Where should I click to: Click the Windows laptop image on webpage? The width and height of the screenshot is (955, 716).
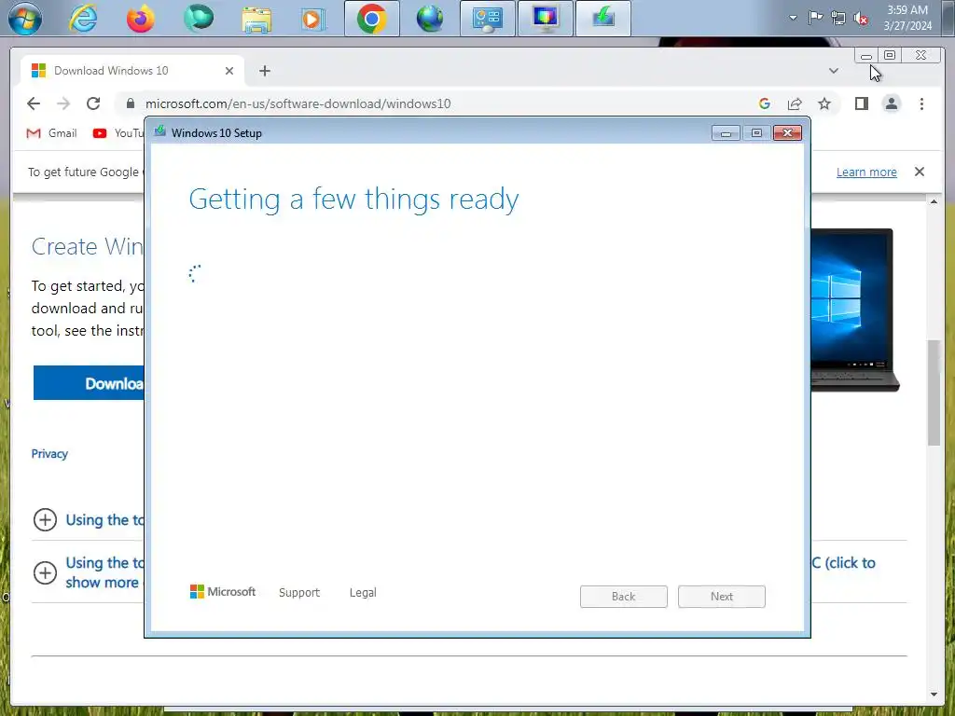[x=854, y=310]
